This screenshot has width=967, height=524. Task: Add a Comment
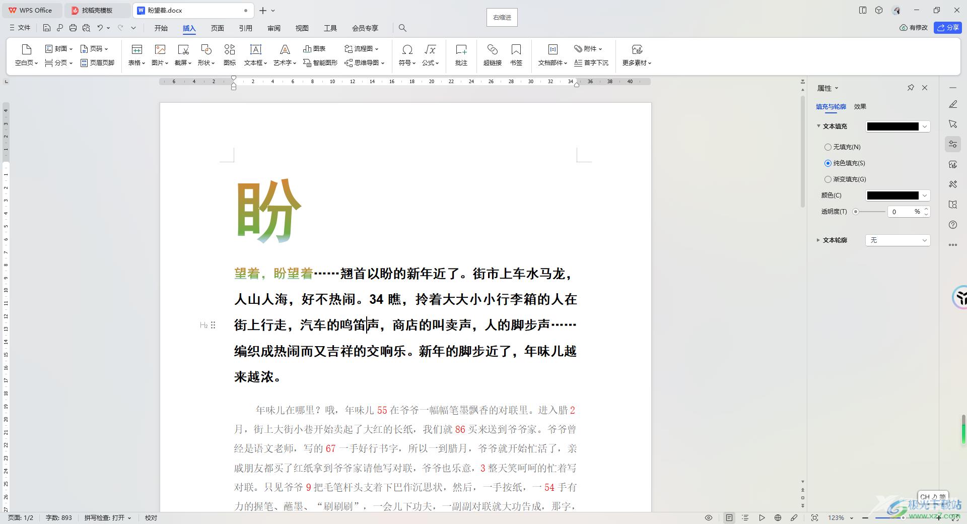(461, 55)
